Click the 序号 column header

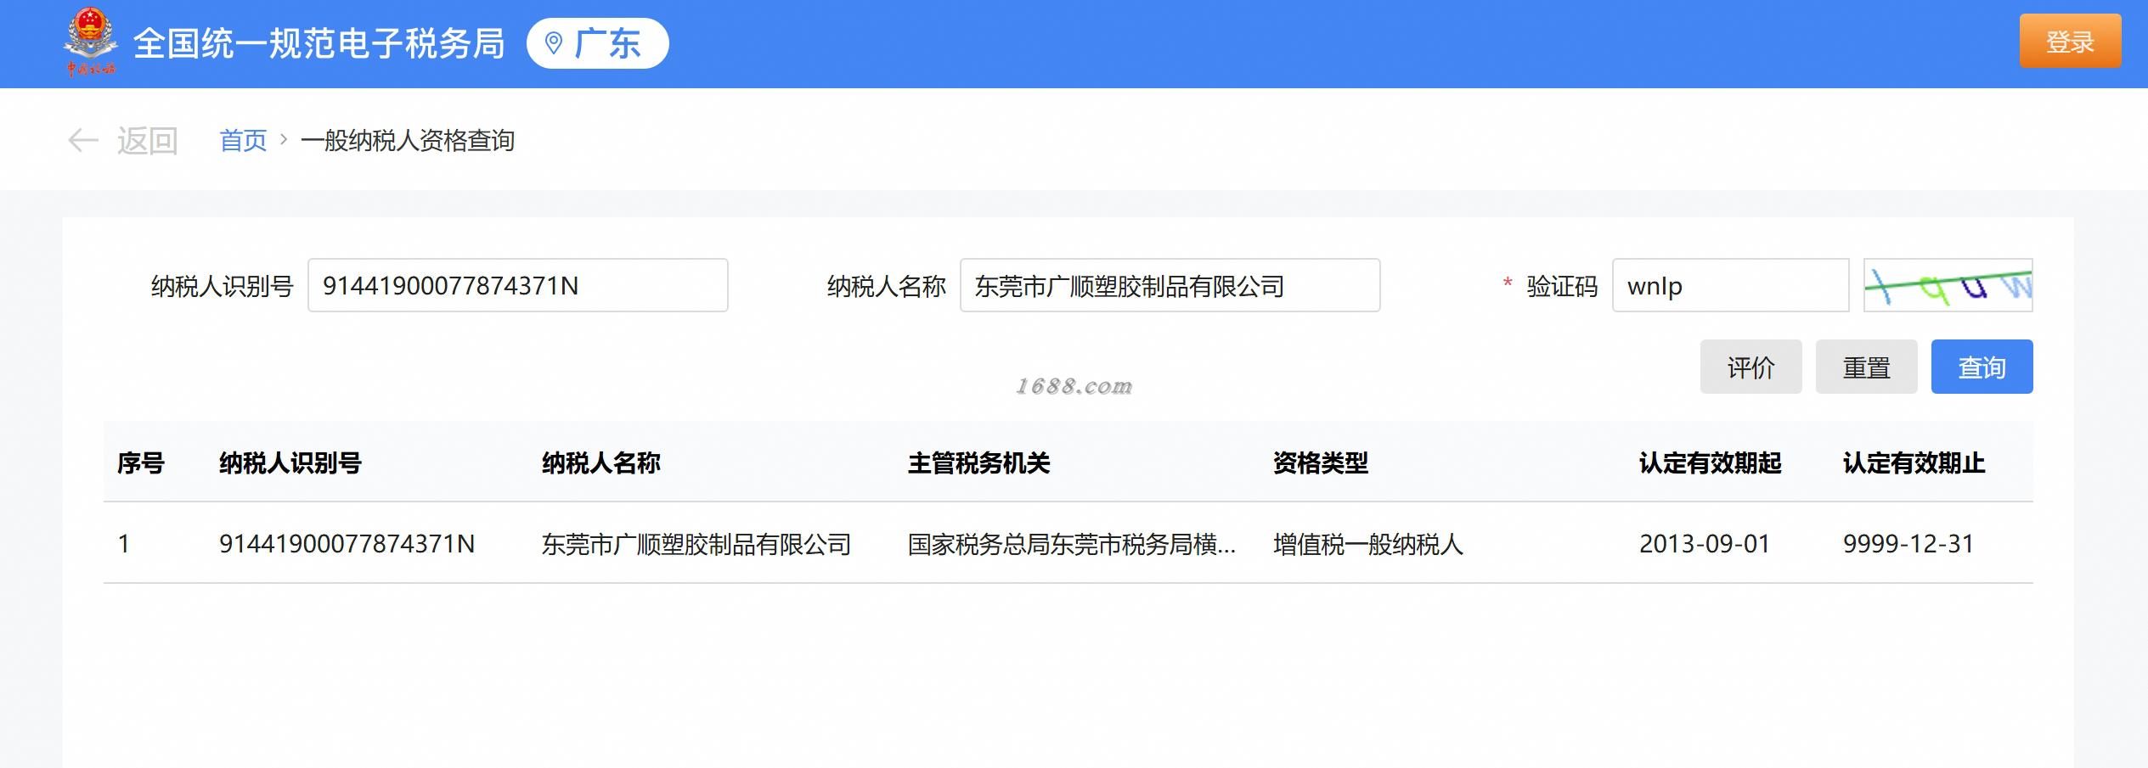tap(140, 462)
